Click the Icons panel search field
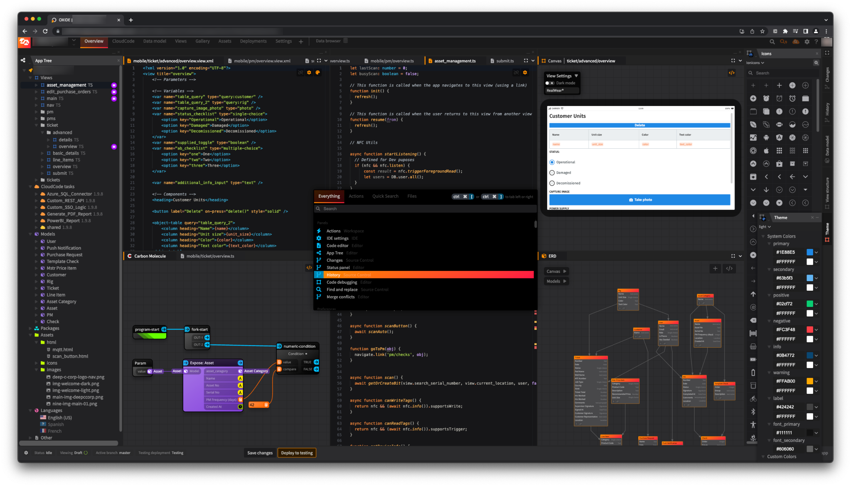 point(782,73)
